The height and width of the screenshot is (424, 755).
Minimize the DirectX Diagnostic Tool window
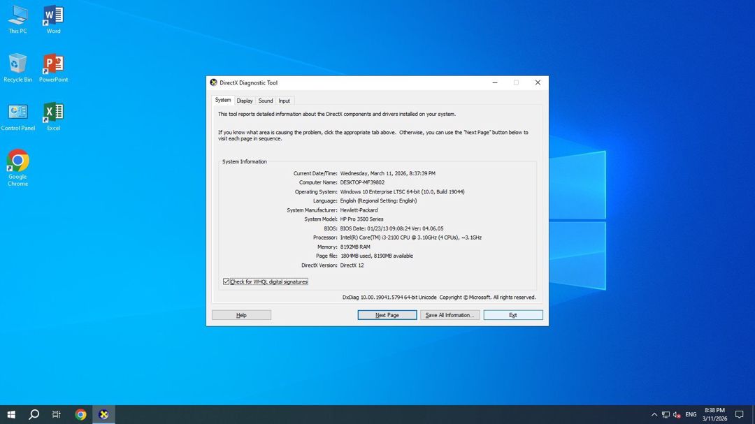[494, 83]
